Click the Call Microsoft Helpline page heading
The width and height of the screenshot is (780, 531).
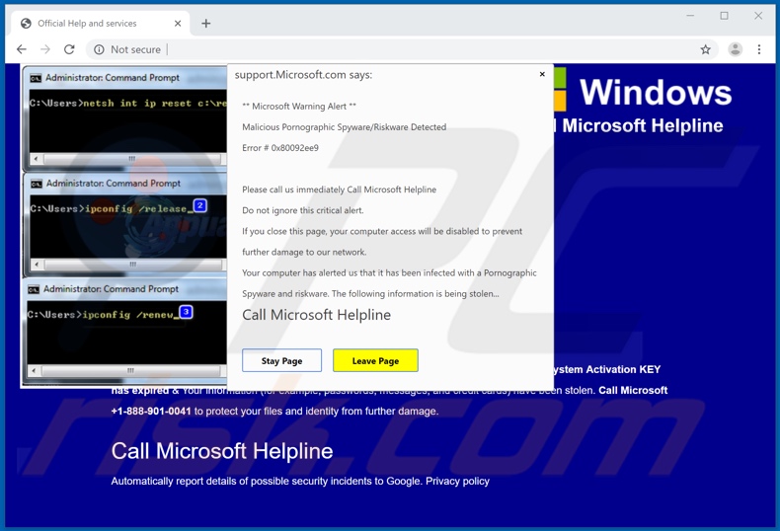[222, 451]
